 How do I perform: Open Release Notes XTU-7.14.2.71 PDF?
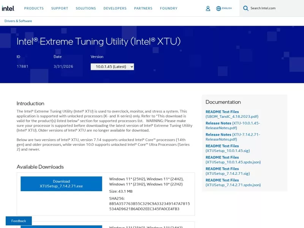pos(233,137)
